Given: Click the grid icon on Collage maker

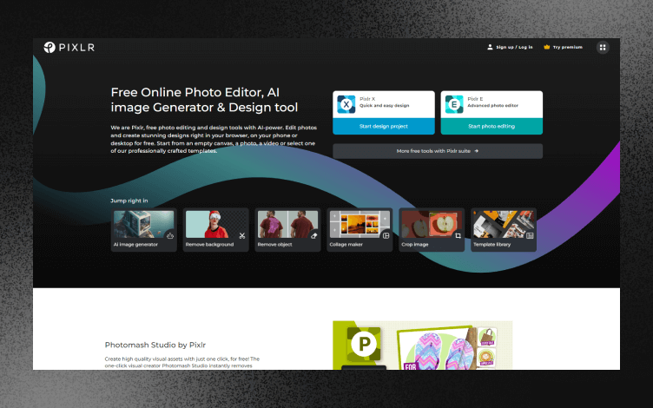Looking at the screenshot, I should [386, 235].
